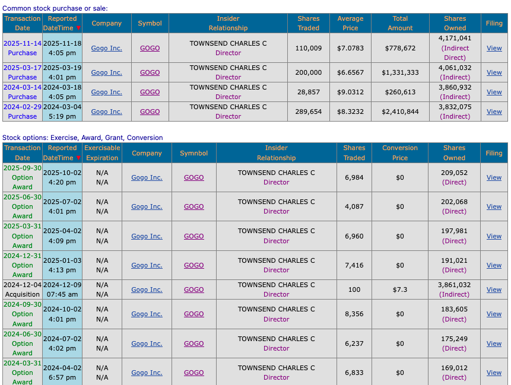Open GOGO symbol in 2024-09-30 option award row
This screenshot has height=385, width=511.
tap(194, 314)
